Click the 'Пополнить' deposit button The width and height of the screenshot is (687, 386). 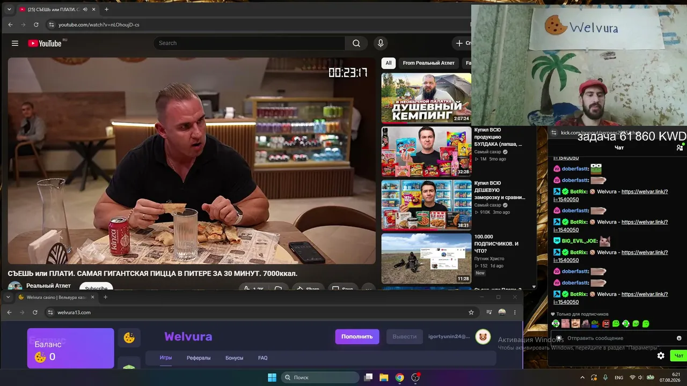[x=357, y=337]
